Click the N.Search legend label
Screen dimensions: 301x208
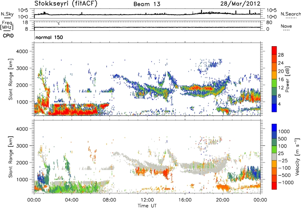click(x=291, y=14)
